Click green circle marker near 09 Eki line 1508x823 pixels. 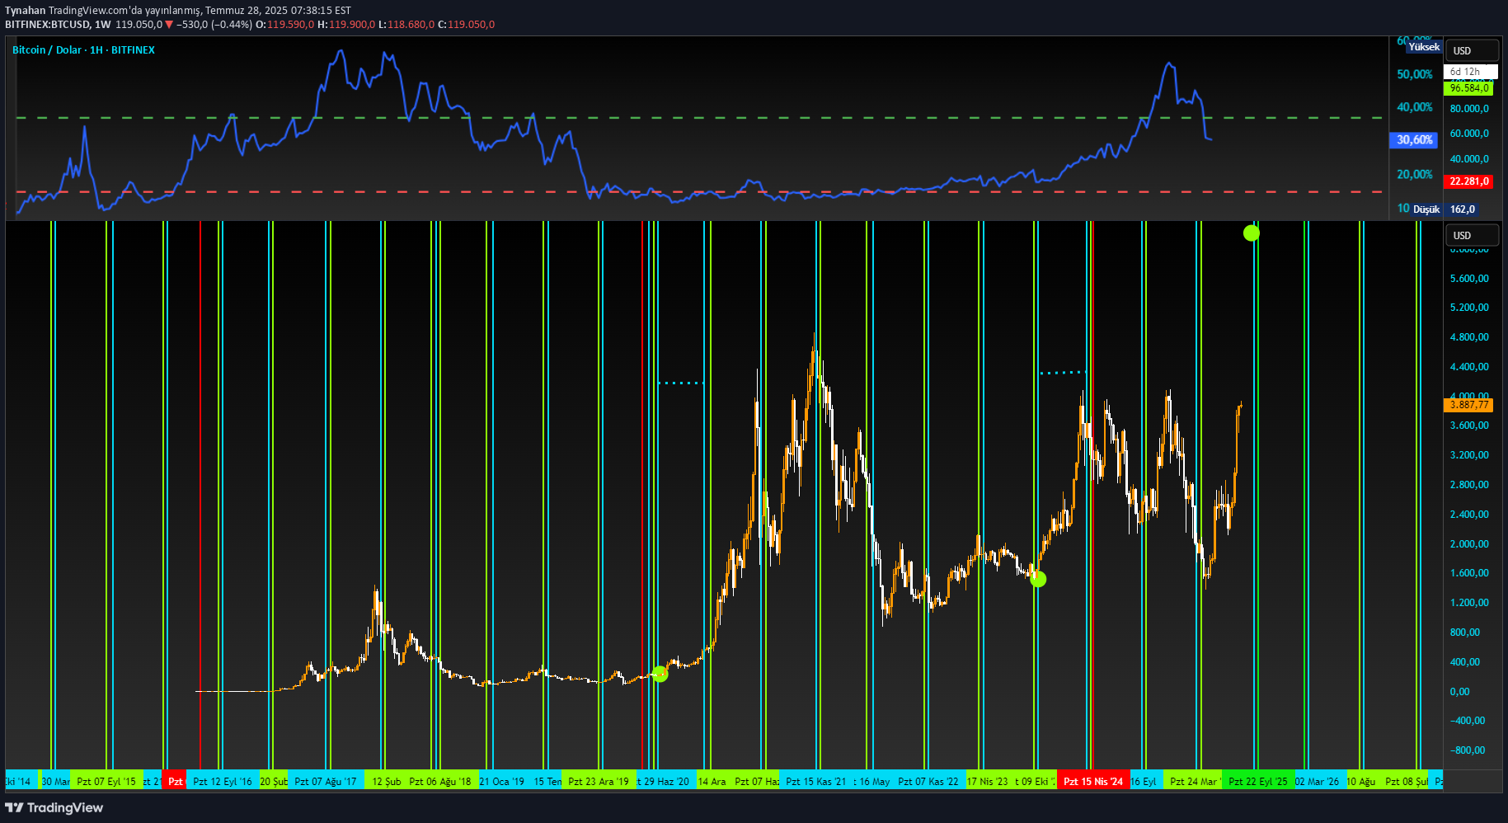point(1038,579)
